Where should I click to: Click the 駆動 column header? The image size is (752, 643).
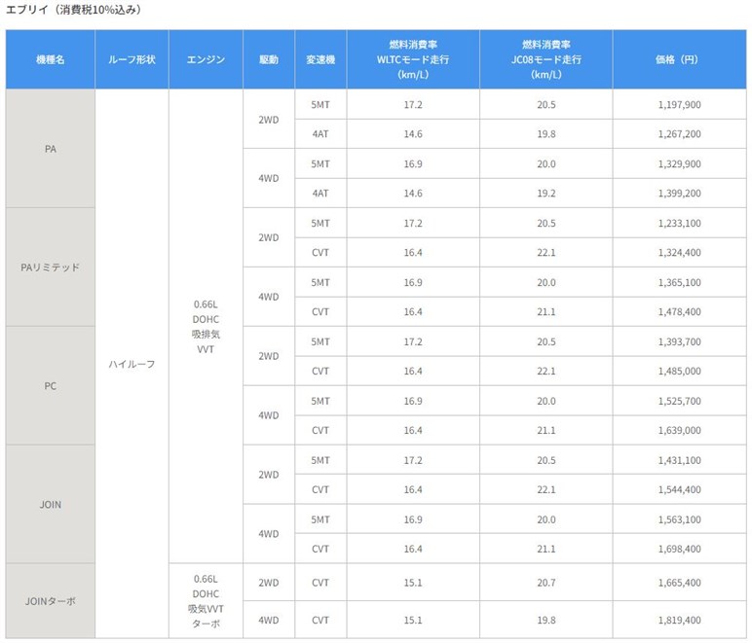coord(268,59)
